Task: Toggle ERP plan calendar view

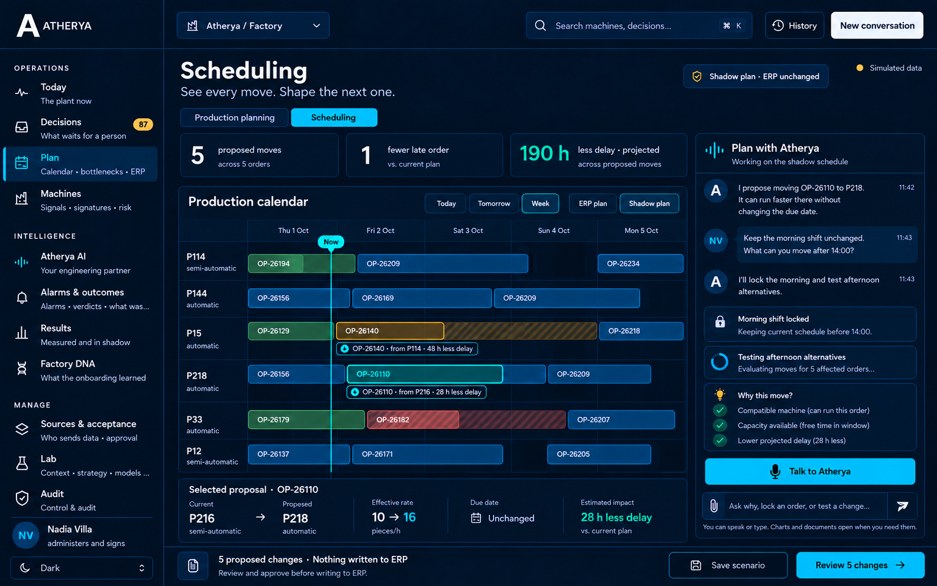Action: (593, 204)
